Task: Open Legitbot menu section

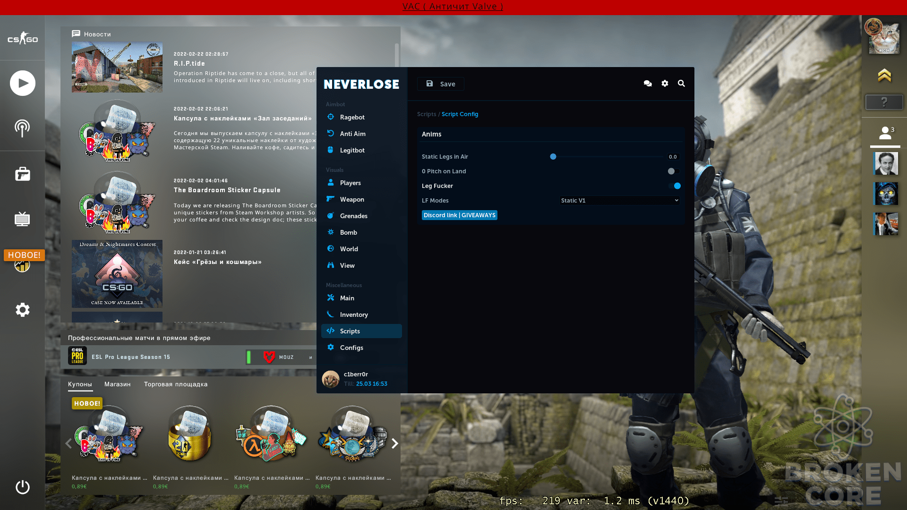Action: [361, 150]
